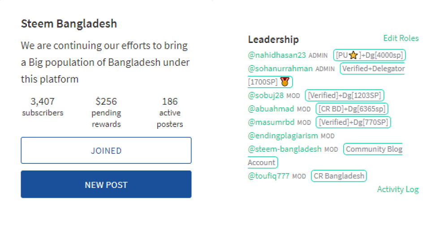
Task: Click the JOINED subscription button
Action: (106, 150)
